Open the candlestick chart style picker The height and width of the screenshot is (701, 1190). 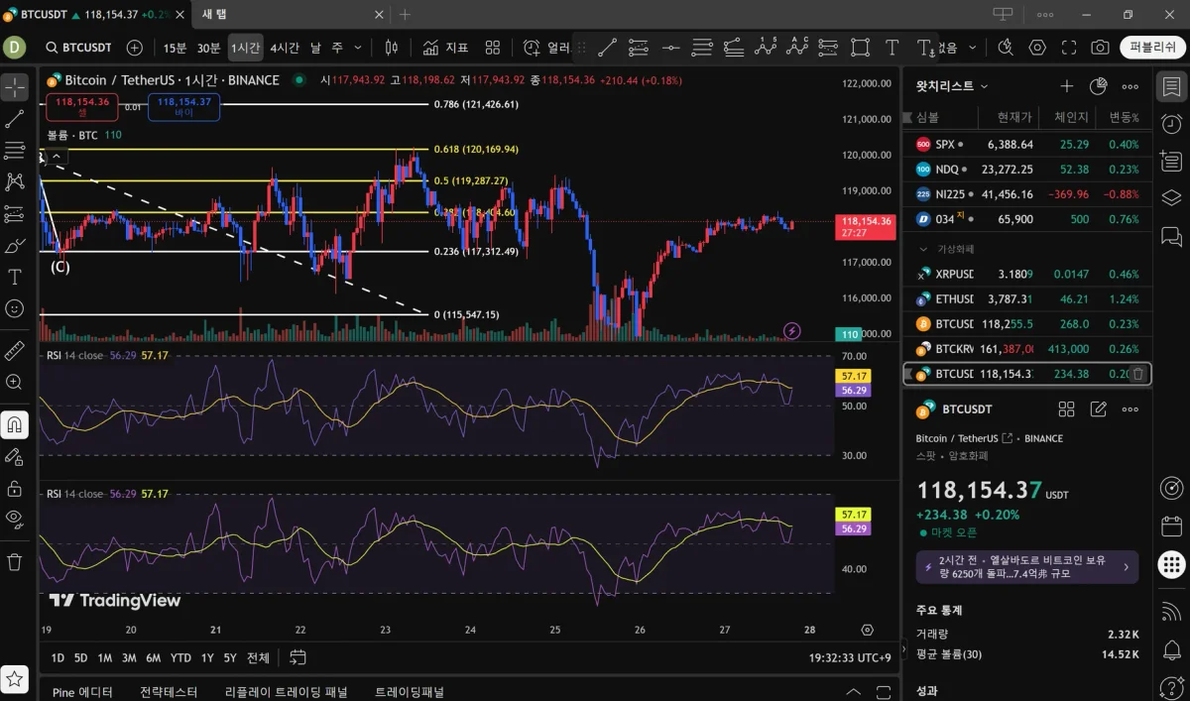(392, 48)
